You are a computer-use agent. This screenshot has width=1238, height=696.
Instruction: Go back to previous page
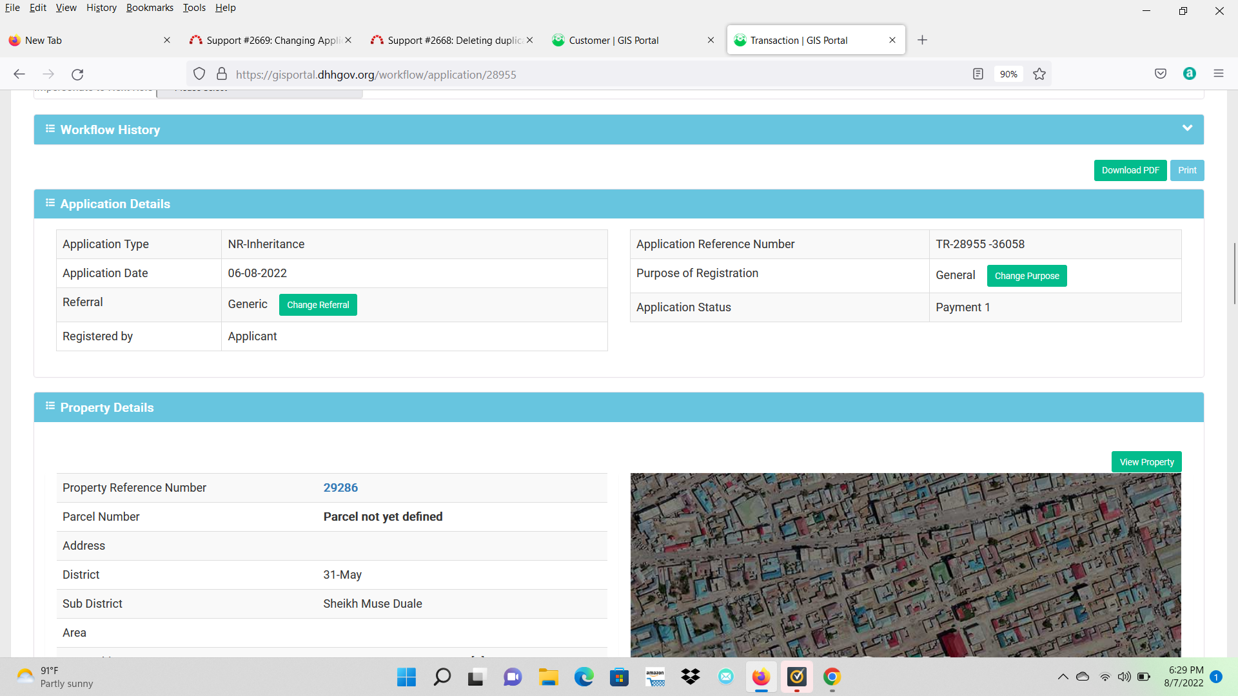click(19, 74)
